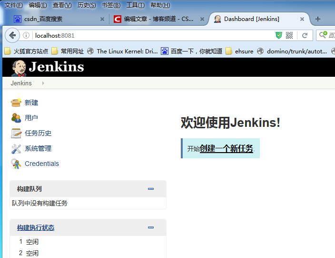The image size is (335, 258).
Task: Open 常用网址 bookmark folder
Action: [68, 52]
